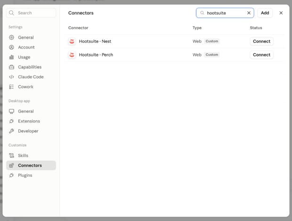Viewport: 292px width, 221px height.
Task: Open the Account settings page
Action: coord(31,47)
